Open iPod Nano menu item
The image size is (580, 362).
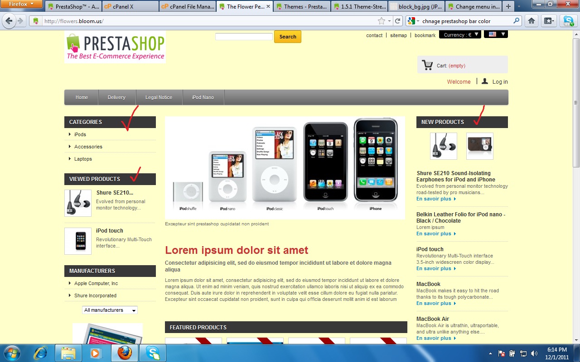203,97
